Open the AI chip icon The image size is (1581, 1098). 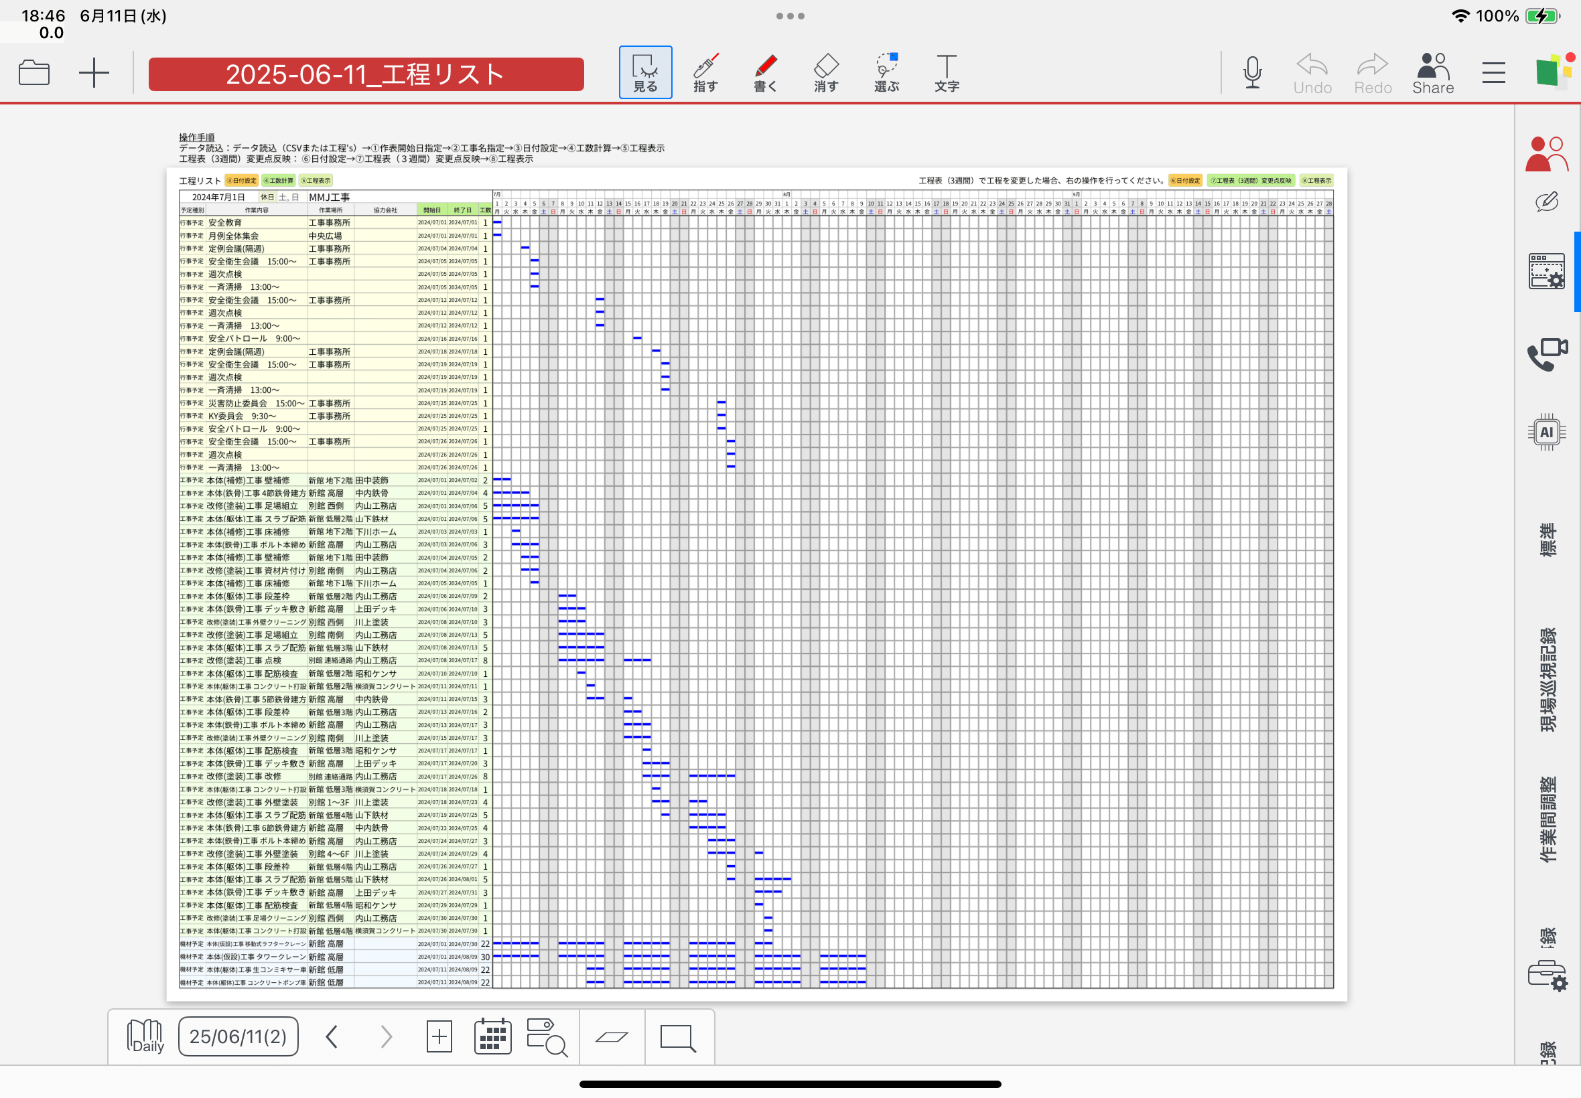[1547, 432]
